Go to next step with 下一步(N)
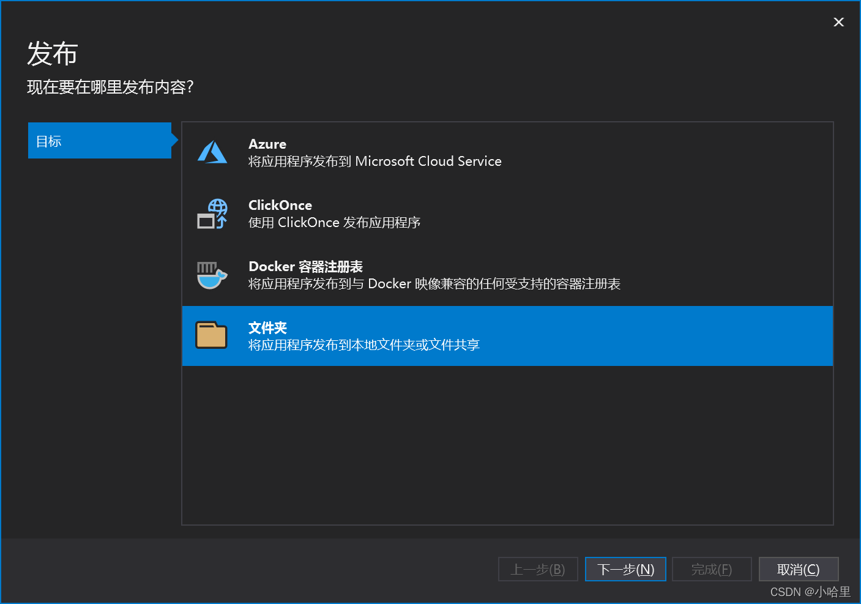Image resolution: width=861 pixels, height=604 pixels. (625, 569)
